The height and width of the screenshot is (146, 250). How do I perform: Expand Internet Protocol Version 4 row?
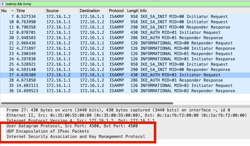click(x=3, y=120)
